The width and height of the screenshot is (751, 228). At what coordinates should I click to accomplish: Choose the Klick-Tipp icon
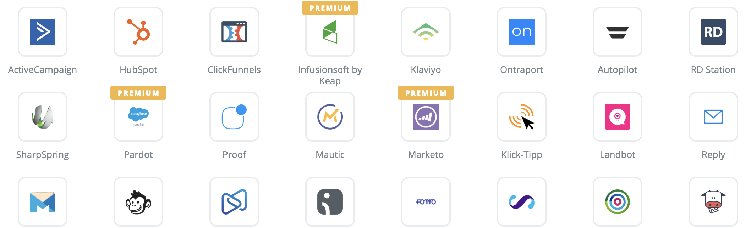pyautogui.click(x=522, y=117)
